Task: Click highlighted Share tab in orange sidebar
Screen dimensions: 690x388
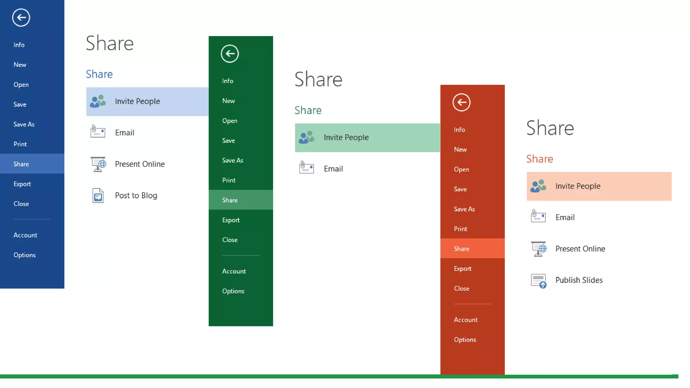Action: (x=462, y=249)
